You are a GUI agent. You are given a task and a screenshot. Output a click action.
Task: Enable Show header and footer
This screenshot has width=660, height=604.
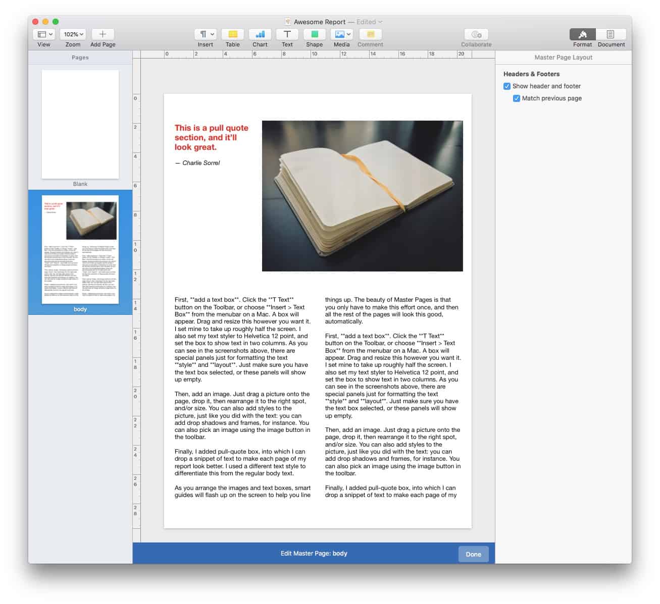[x=507, y=86]
